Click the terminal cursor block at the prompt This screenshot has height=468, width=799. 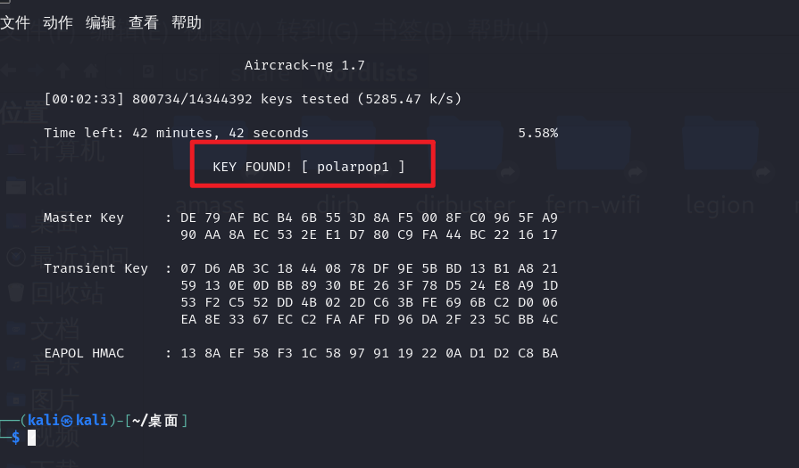(x=31, y=437)
